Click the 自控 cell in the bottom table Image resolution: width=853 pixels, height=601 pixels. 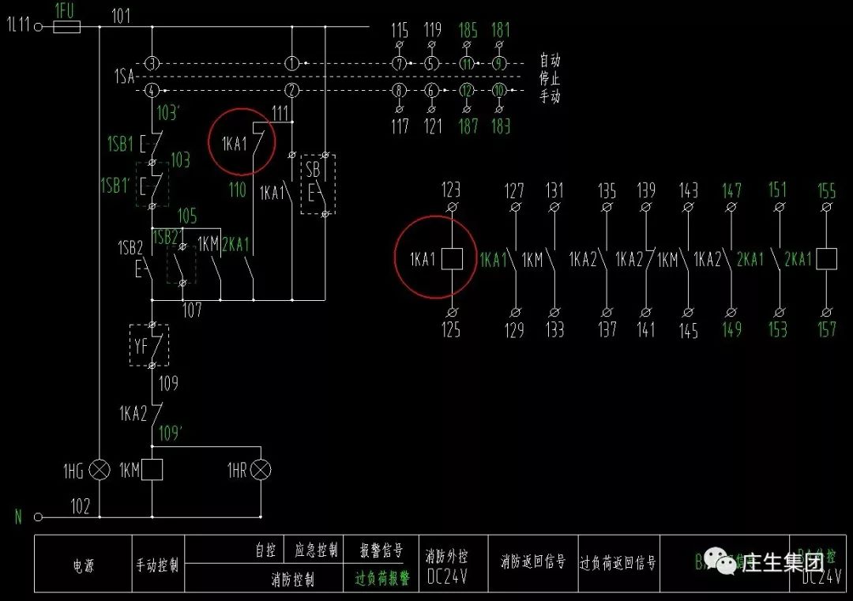point(266,550)
